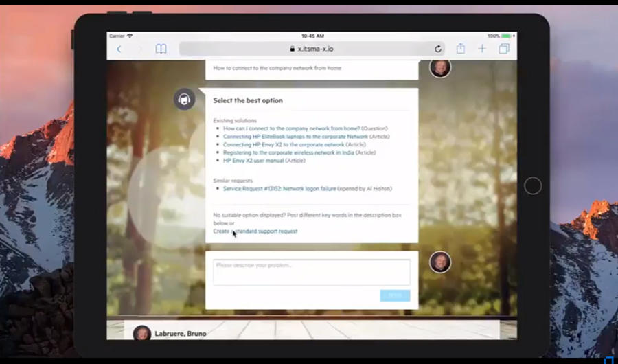The image size is (618, 364).
Task: Click the user avatar beside the description box
Action: 440,262
